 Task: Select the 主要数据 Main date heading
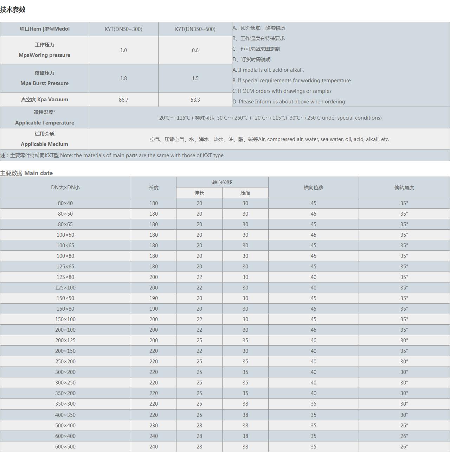pos(26,173)
